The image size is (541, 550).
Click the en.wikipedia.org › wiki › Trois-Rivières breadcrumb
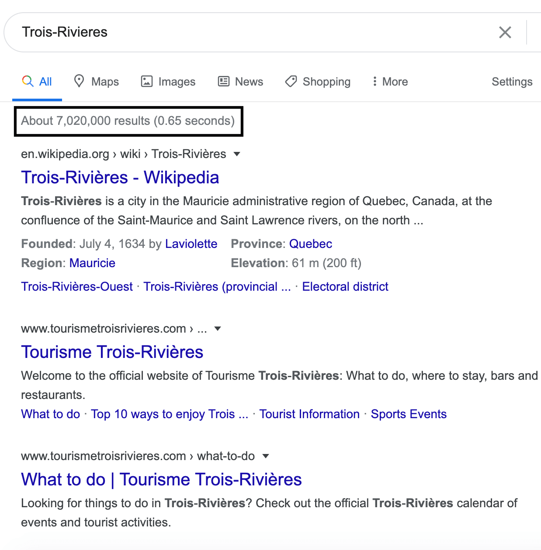click(x=124, y=154)
